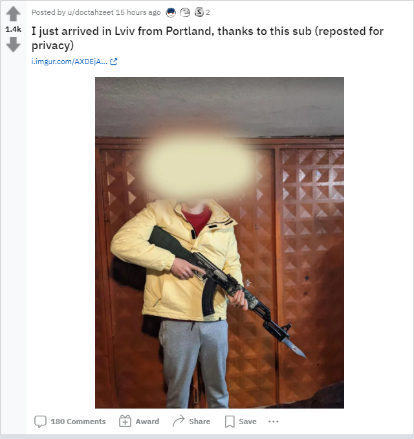
Task: Open the post title about arriving in Lviv
Action: coord(207,38)
